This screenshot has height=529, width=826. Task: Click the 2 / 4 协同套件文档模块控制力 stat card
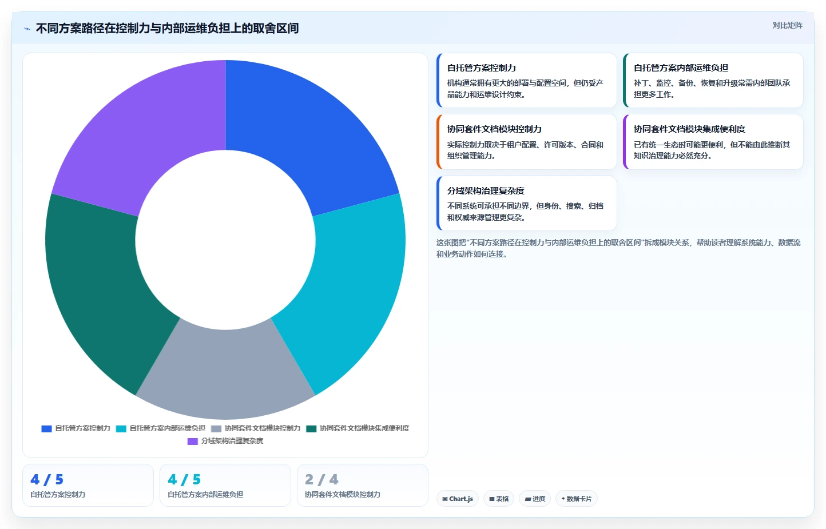(363, 485)
